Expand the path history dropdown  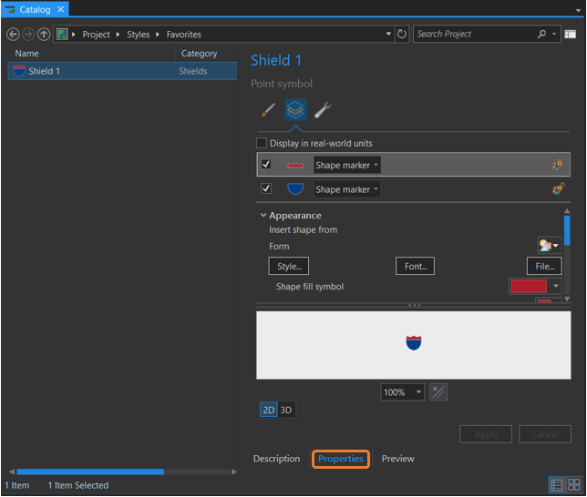[x=388, y=34]
